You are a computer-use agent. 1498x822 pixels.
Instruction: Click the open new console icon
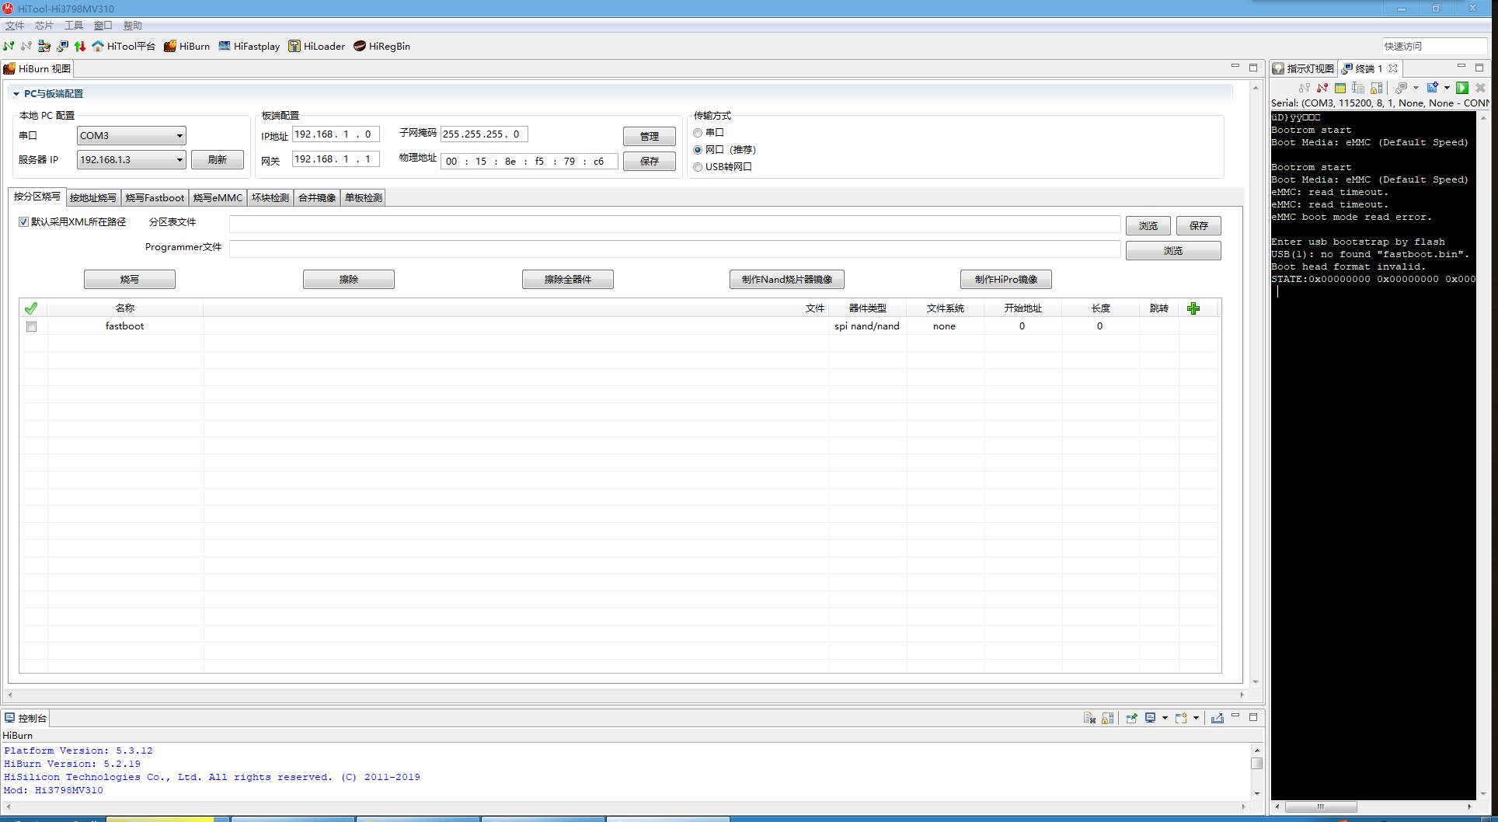pos(1181,718)
